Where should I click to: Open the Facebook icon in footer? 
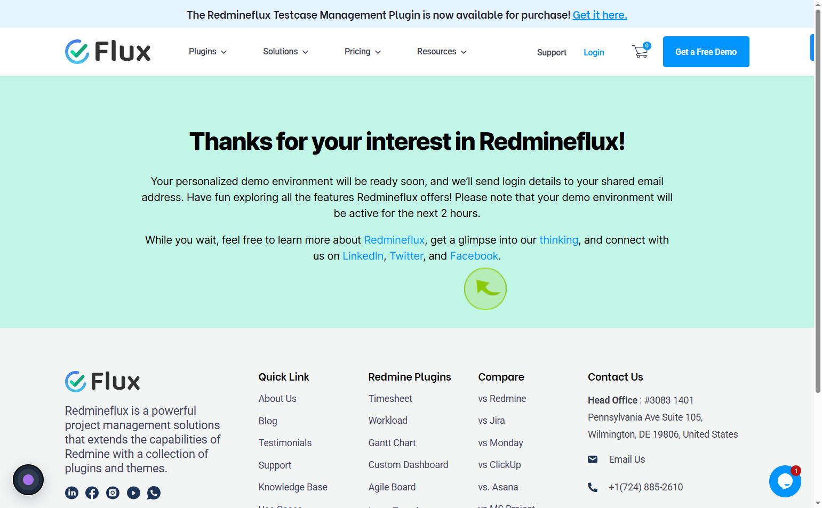click(x=92, y=493)
